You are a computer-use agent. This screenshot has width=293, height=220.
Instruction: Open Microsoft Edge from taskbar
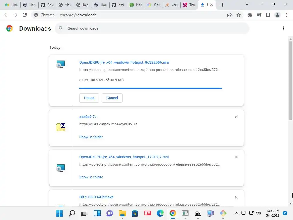160,213
